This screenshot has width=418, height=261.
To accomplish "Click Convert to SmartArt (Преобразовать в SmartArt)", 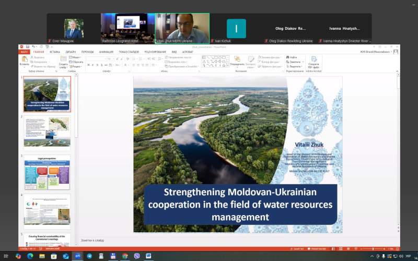I will (x=182, y=66).
